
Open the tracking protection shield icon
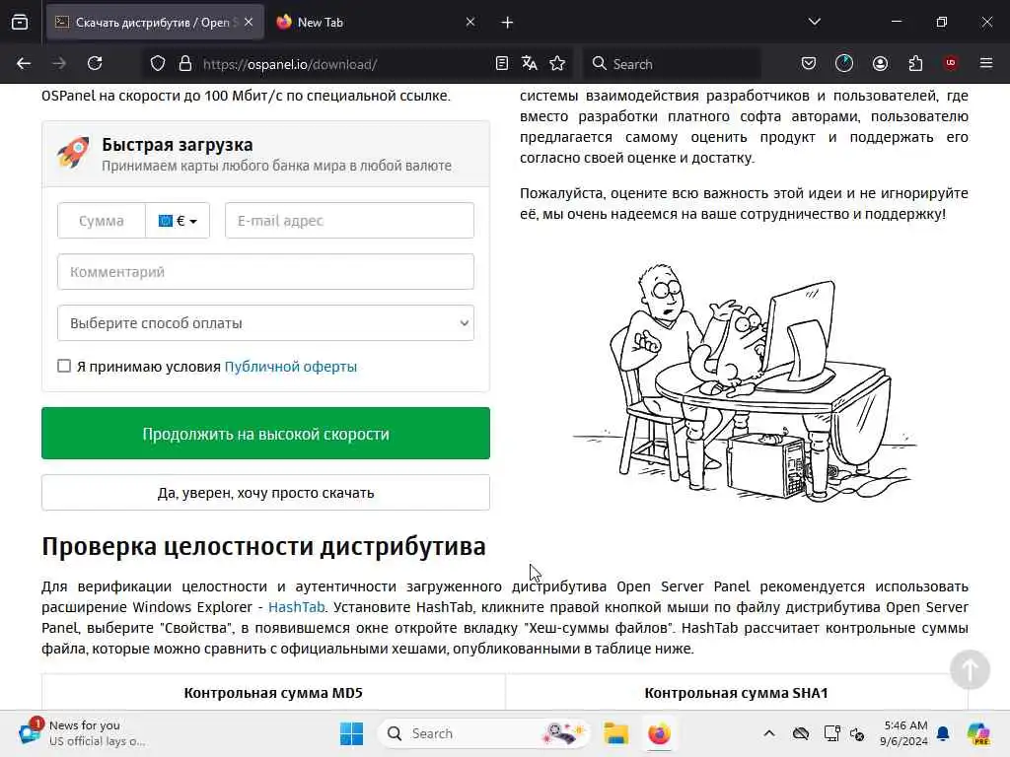click(158, 64)
